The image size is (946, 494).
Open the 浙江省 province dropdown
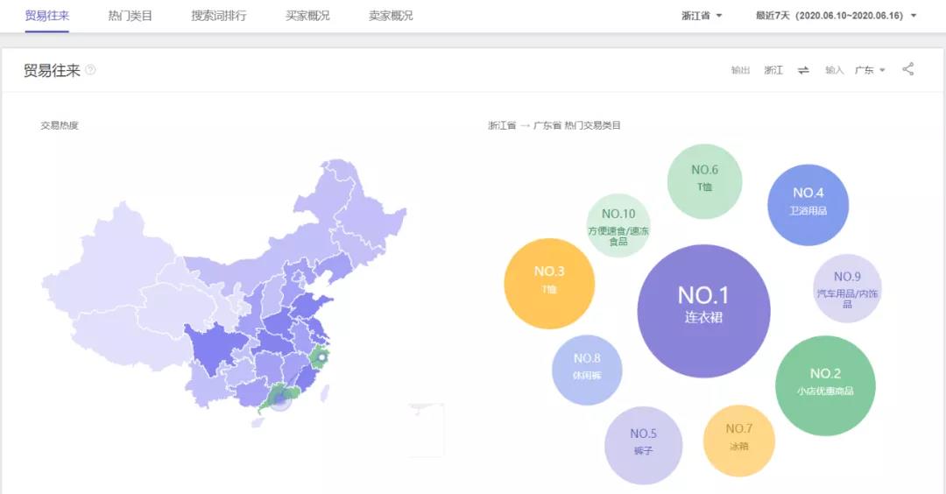(702, 16)
